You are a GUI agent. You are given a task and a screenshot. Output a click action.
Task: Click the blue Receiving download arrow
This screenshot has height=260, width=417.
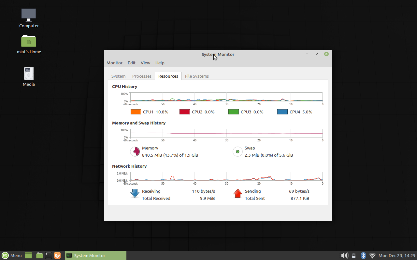pyautogui.click(x=135, y=193)
